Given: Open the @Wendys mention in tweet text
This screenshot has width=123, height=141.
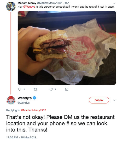Looking at the screenshot, I should point(29,7).
